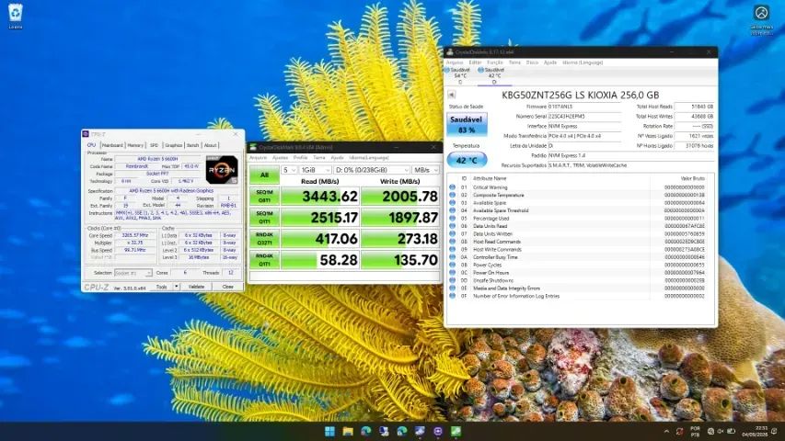Launch the first Edge icon beside File Explorer
This screenshot has height=441, width=785.
click(366, 431)
